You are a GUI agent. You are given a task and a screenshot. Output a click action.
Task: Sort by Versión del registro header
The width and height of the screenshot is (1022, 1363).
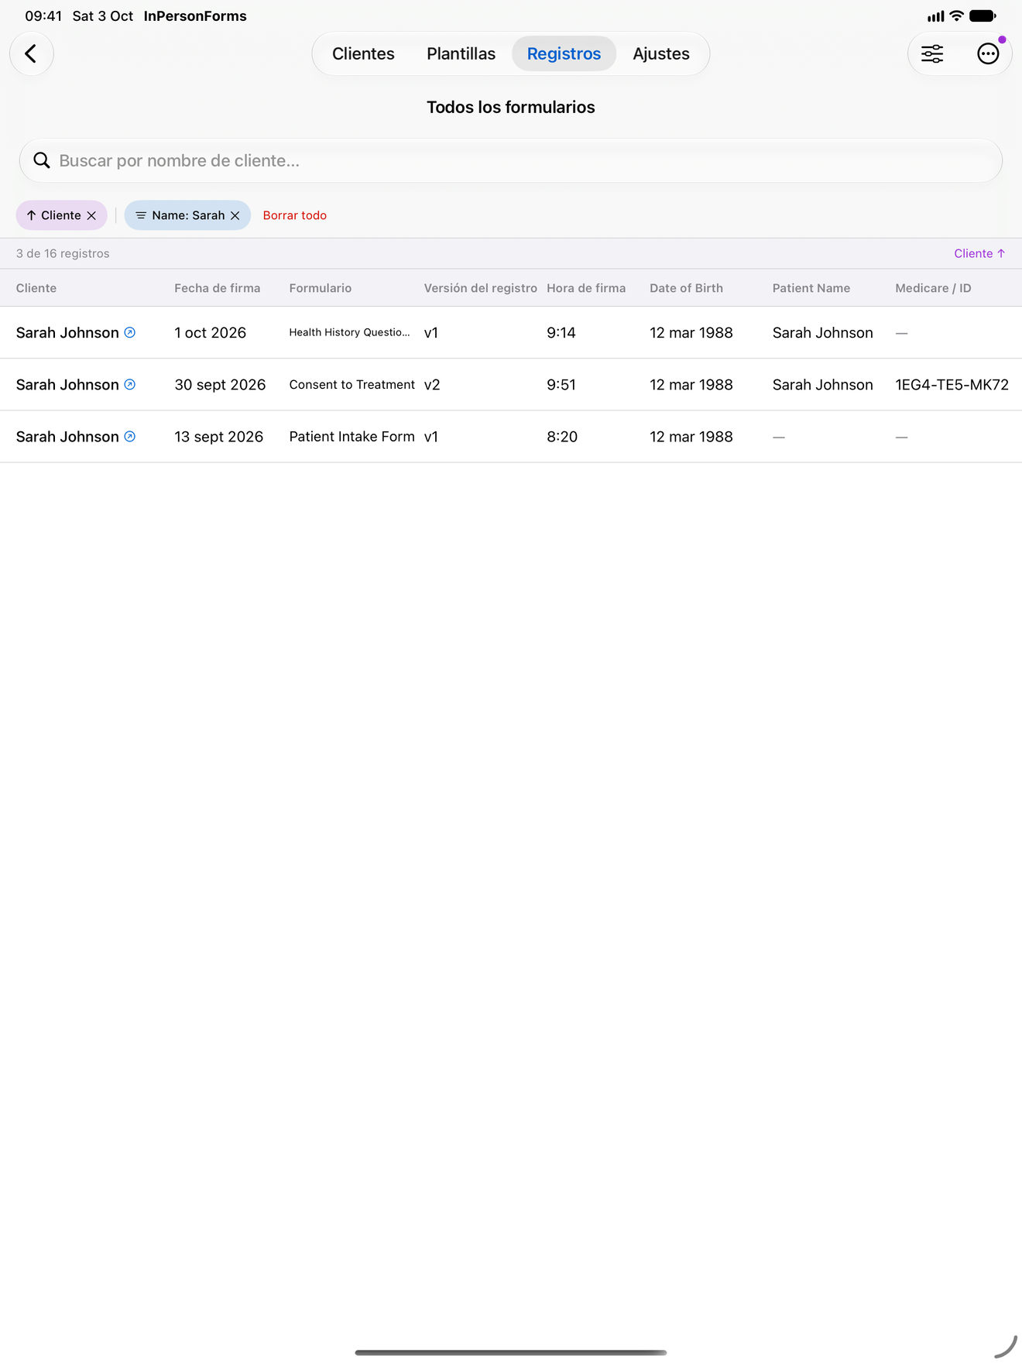pyautogui.click(x=480, y=288)
